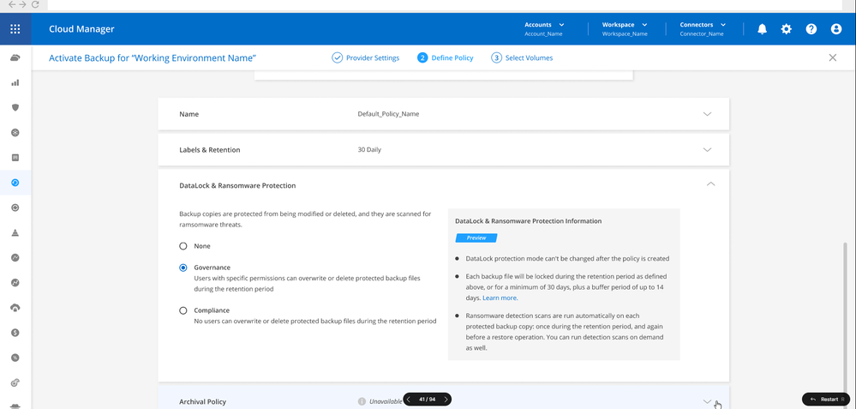Viewport: 856px width, 409px height.
Task: Click the shield protection icon in sidebar
Action: pyautogui.click(x=15, y=108)
